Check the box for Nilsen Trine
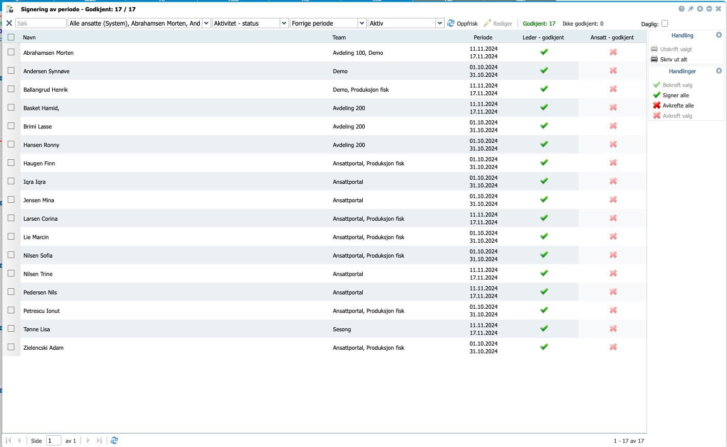The width and height of the screenshot is (727, 447). pyautogui.click(x=11, y=273)
